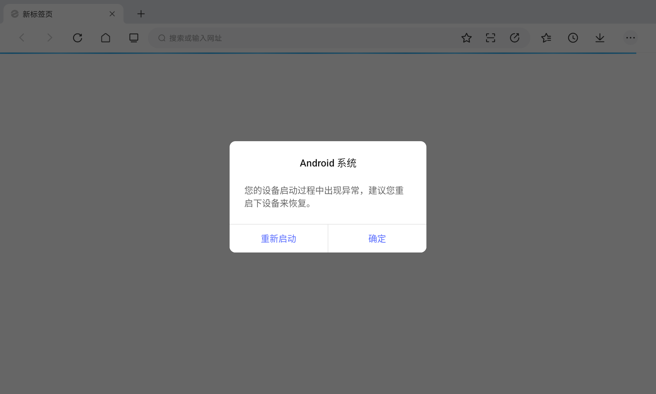Open the three-dot more menu
The image size is (656, 394).
(x=630, y=38)
